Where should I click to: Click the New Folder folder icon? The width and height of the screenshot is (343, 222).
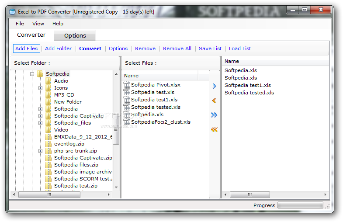[49, 102]
